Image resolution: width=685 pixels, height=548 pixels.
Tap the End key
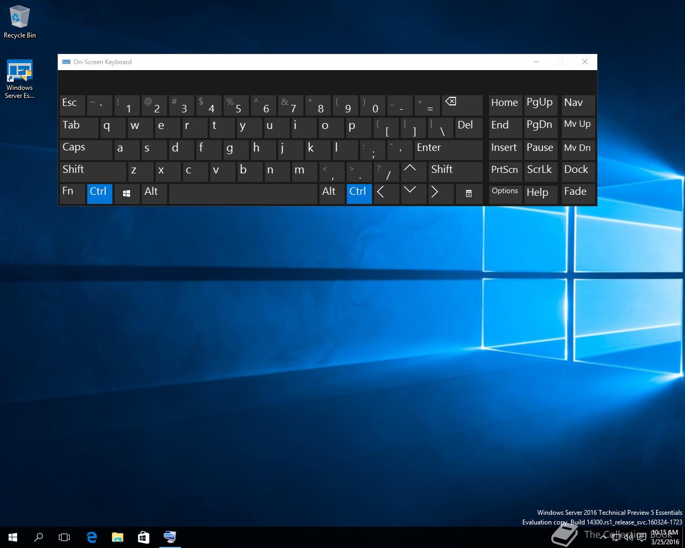(x=505, y=127)
